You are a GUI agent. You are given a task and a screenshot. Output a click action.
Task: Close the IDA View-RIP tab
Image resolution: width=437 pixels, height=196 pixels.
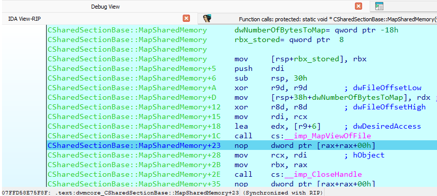point(186,18)
